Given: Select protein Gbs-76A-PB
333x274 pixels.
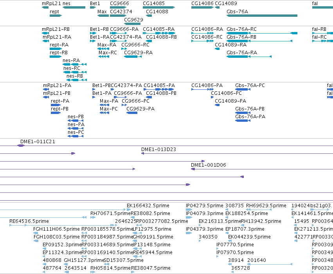Looking at the screenshot, I should point(250,109).
